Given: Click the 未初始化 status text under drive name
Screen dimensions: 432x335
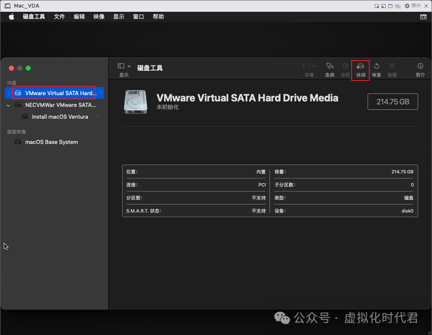Looking at the screenshot, I should click(x=167, y=107).
